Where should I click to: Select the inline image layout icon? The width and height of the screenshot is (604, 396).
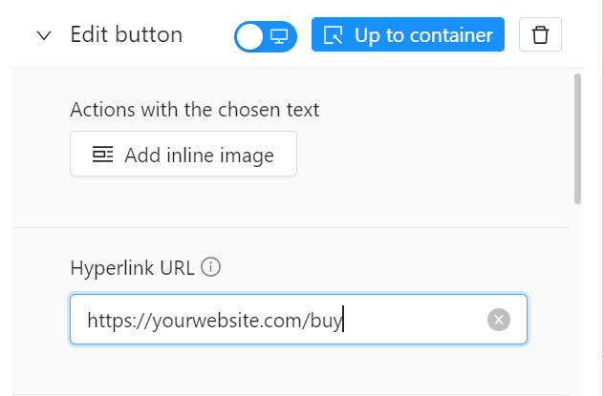[x=103, y=155]
